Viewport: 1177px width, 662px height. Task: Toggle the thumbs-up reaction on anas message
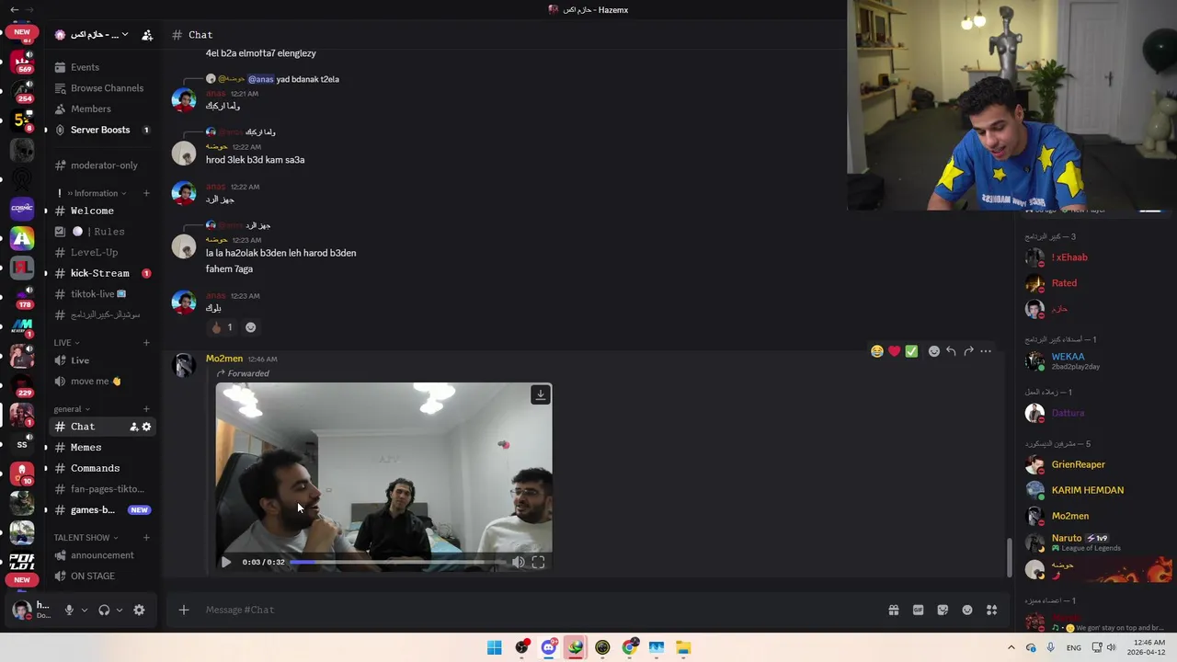(x=222, y=327)
